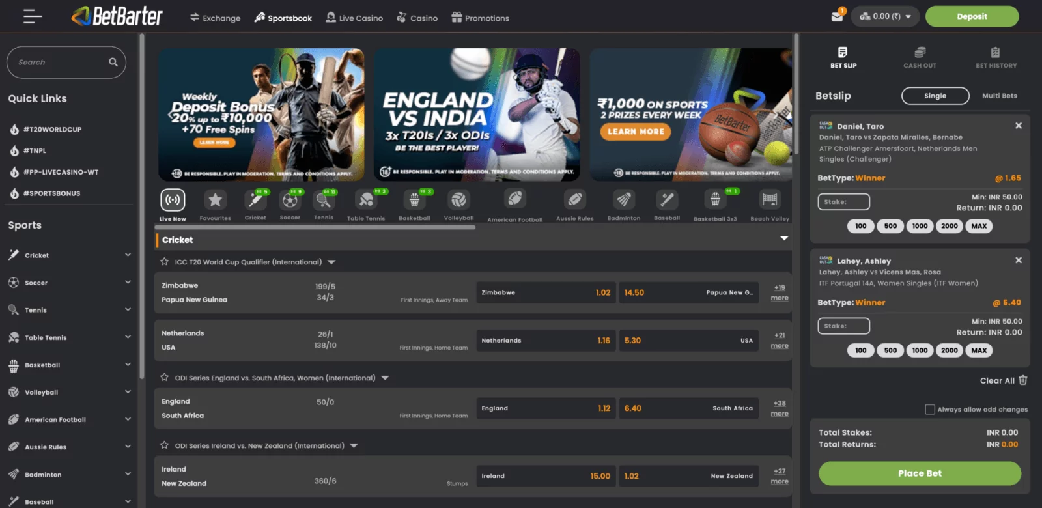Select the Baseball carousel icon
This screenshot has width=1042, height=508.
pos(666,199)
